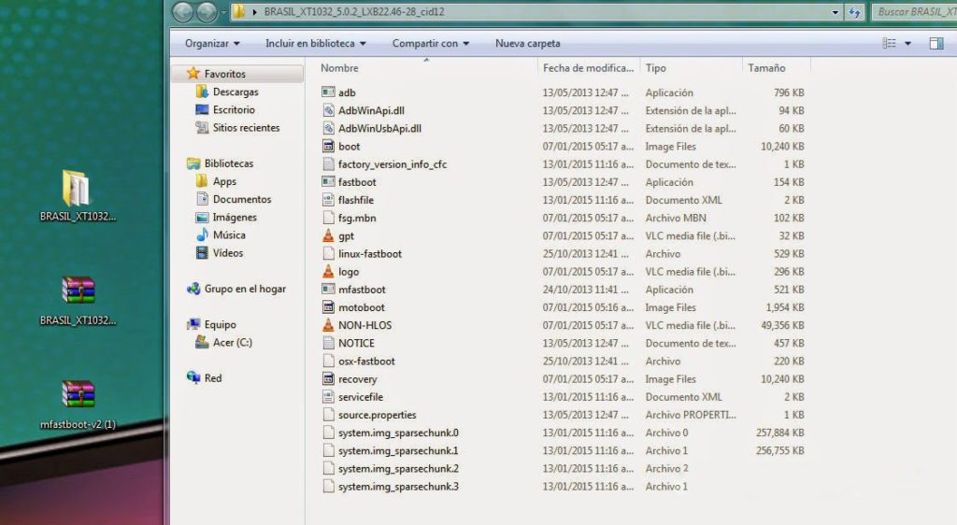Select system.img_sparsechunk.0 file name
957x525 pixels.
[x=398, y=433]
